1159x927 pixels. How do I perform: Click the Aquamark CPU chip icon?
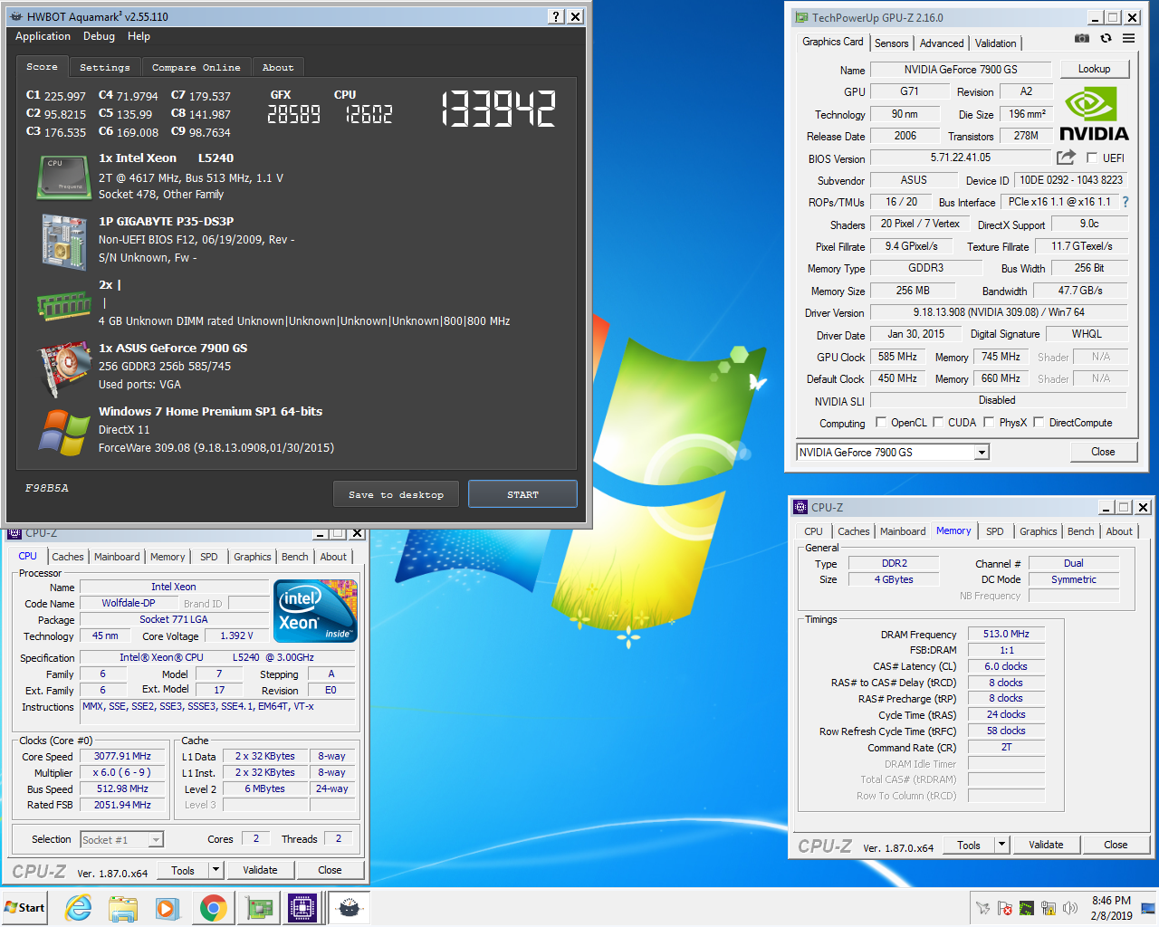coord(62,177)
